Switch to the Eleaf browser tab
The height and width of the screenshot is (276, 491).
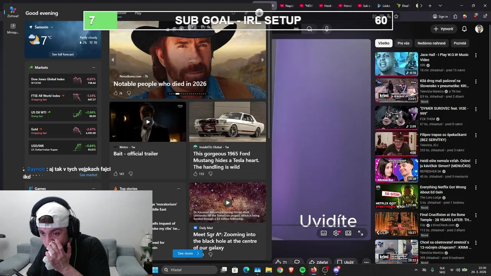coord(403,6)
